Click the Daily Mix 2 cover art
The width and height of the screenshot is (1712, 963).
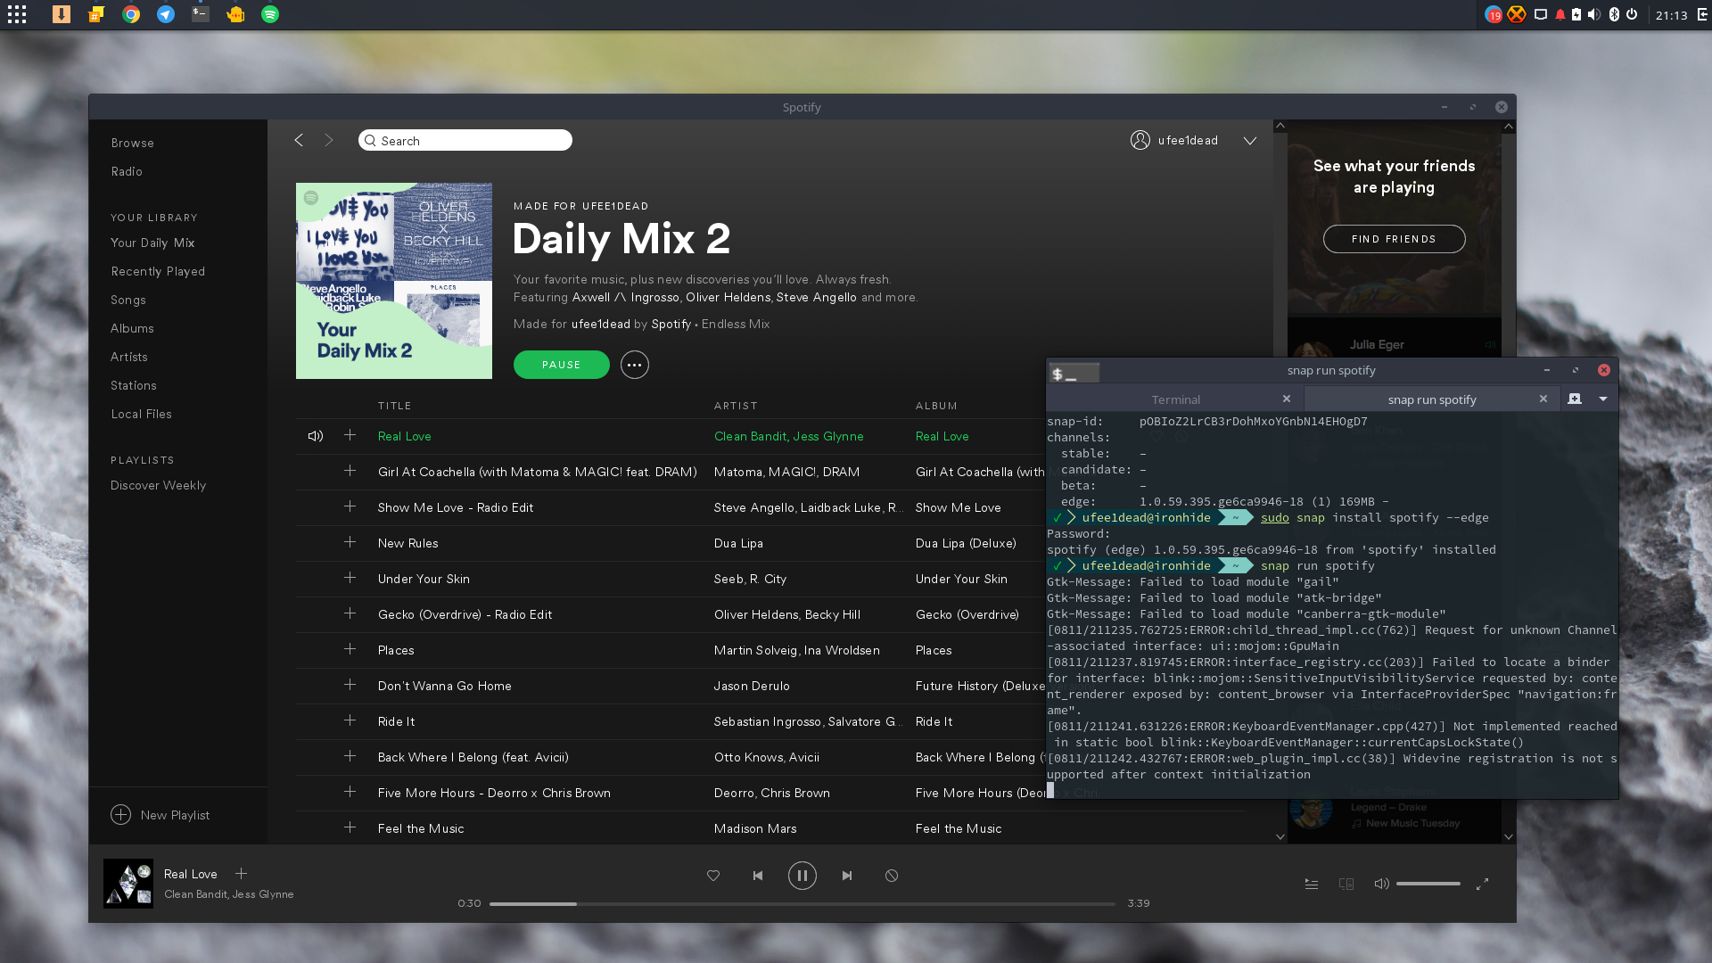pyautogui.click(x=394, y=281)
